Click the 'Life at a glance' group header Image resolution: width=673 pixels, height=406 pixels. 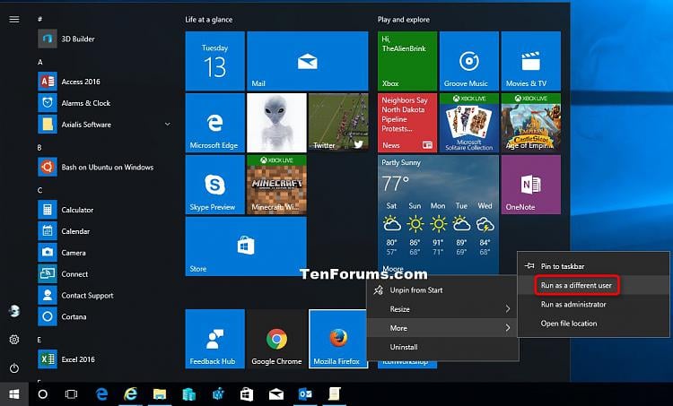click(208, 20)
